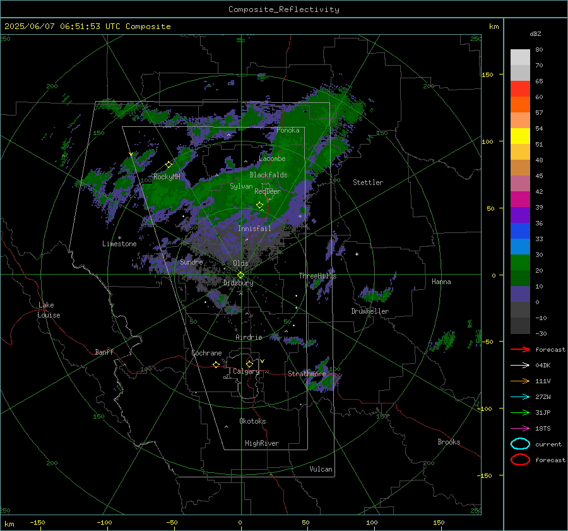Screen dimensions: 568x531
Task: Click the Calgary city label
Action: click(246, 371)
